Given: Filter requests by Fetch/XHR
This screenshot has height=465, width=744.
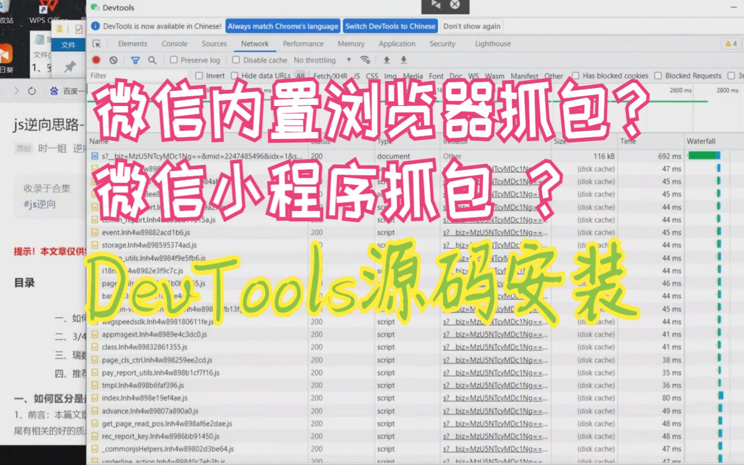Looking at the screenshot, I should (x=330, y=76).
